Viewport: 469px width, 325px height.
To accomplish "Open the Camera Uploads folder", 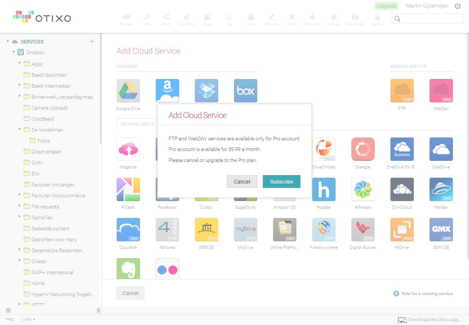I will tap(49, 108).
